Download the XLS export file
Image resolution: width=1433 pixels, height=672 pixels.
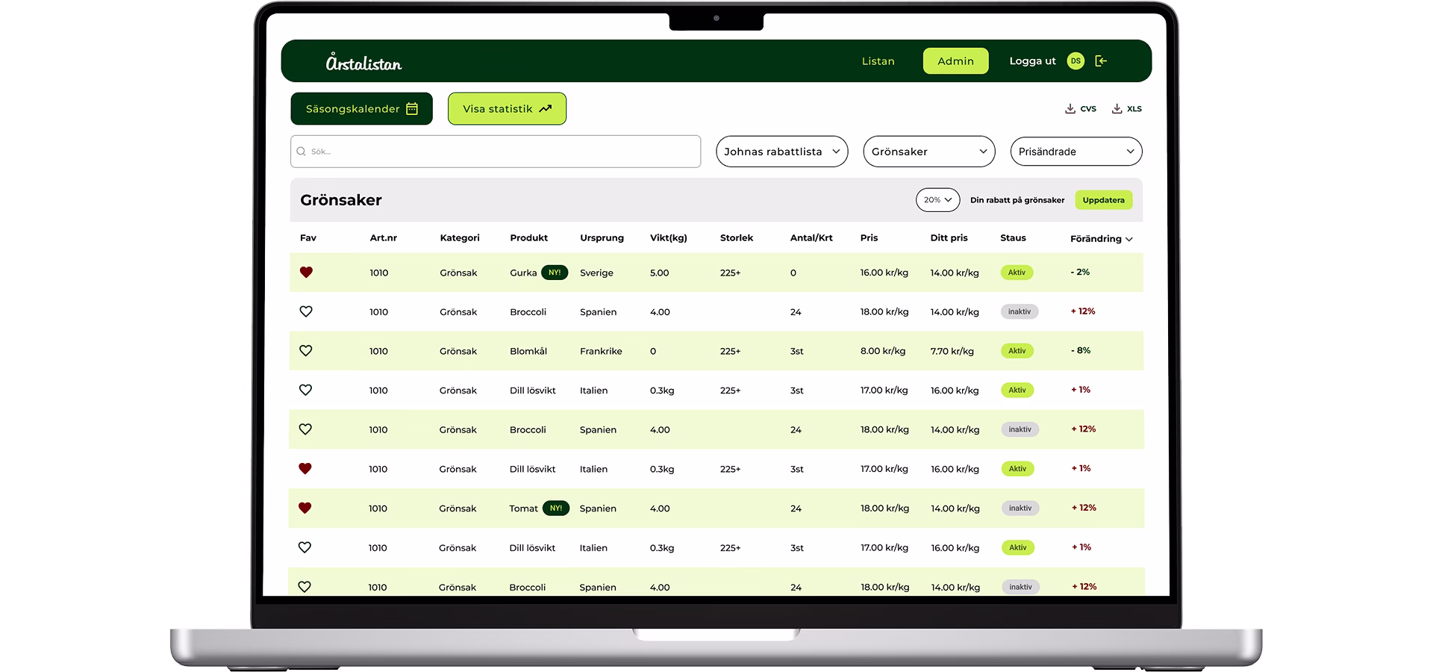pyautogui.click(x=1127, y=109)
